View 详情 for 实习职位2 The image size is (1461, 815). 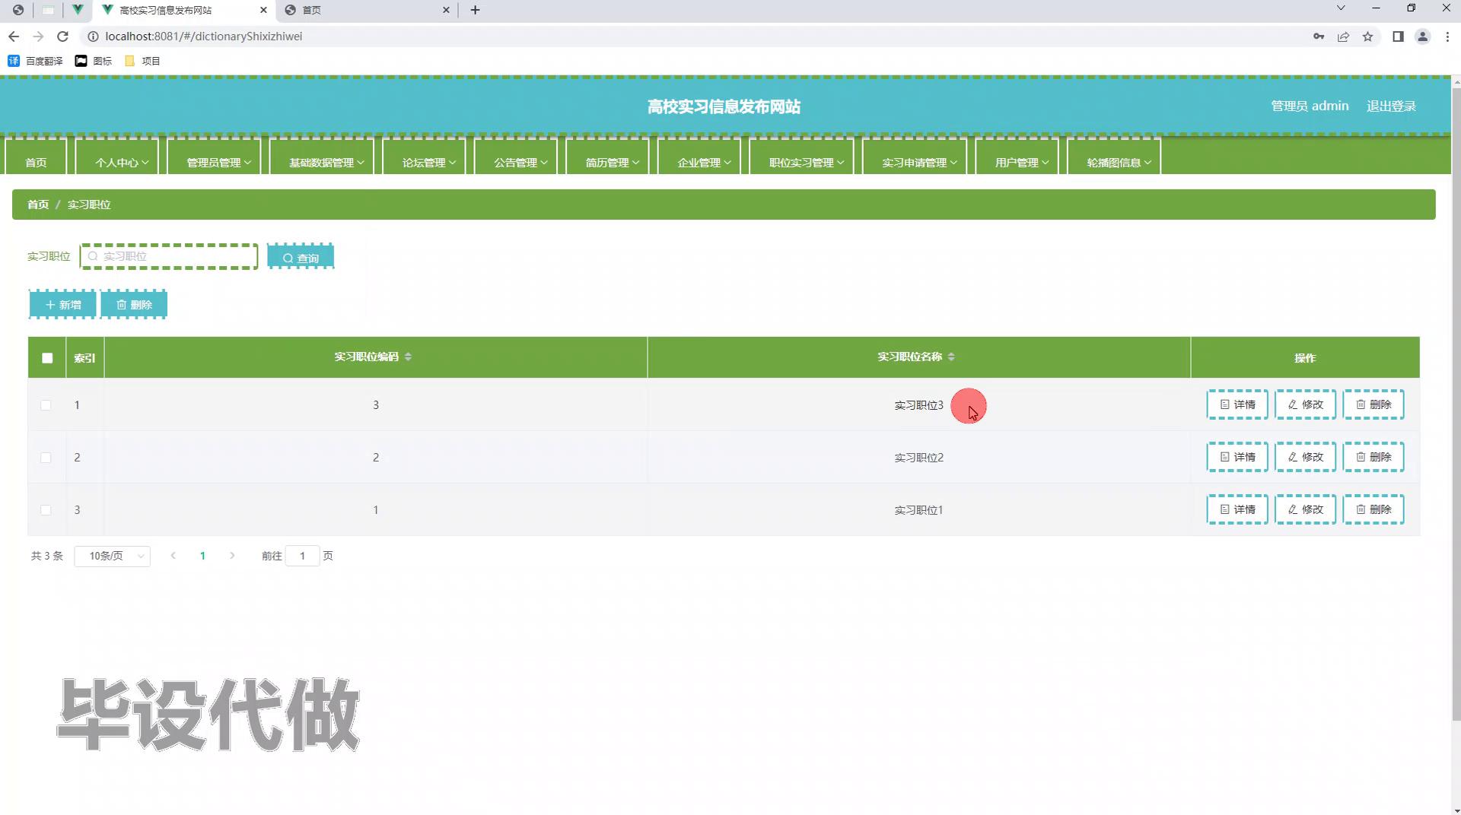[1237, 457]
